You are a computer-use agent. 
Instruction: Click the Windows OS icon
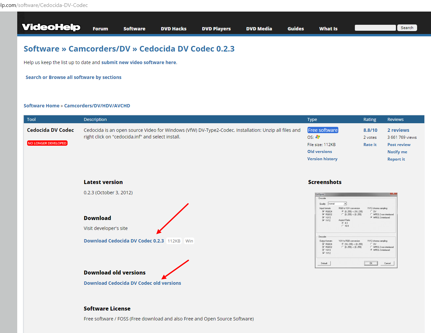click(x=318, y=137)
